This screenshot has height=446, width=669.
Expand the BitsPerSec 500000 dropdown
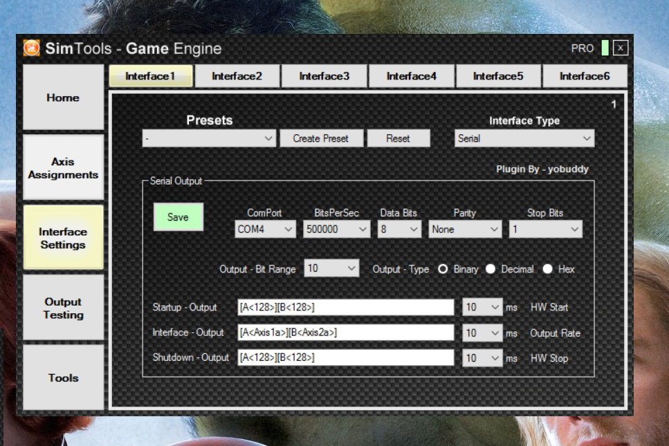[337, 229]
